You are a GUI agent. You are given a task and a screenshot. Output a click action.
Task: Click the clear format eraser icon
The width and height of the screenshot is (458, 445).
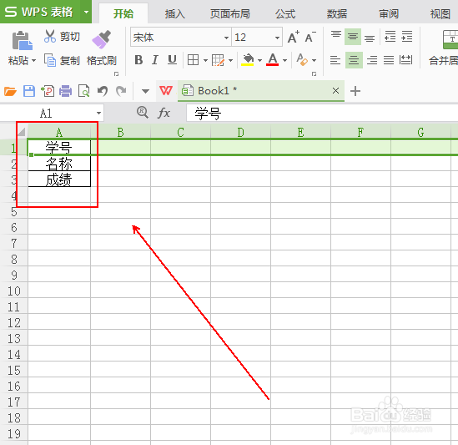[x=302, y=60]
